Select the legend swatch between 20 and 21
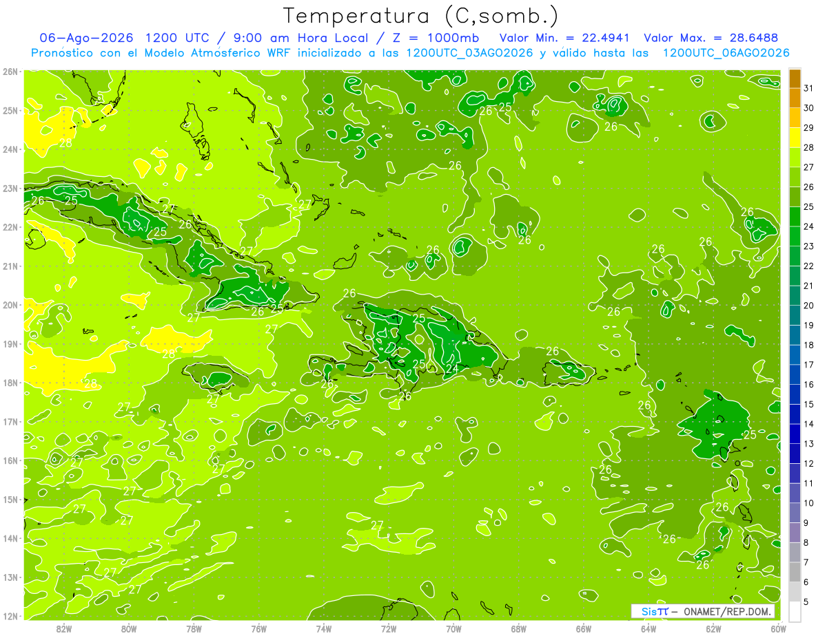Viewport: 827px width, 638px height. point(795,296)
